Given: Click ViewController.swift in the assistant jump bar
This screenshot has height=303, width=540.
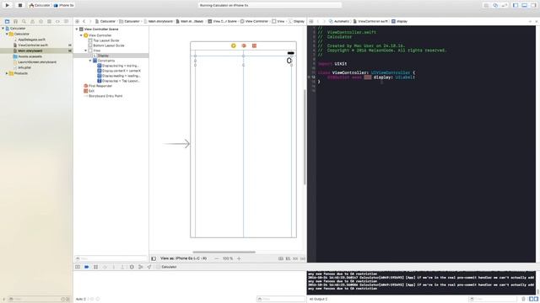Looking at the screenshot, I should [370, 21].
